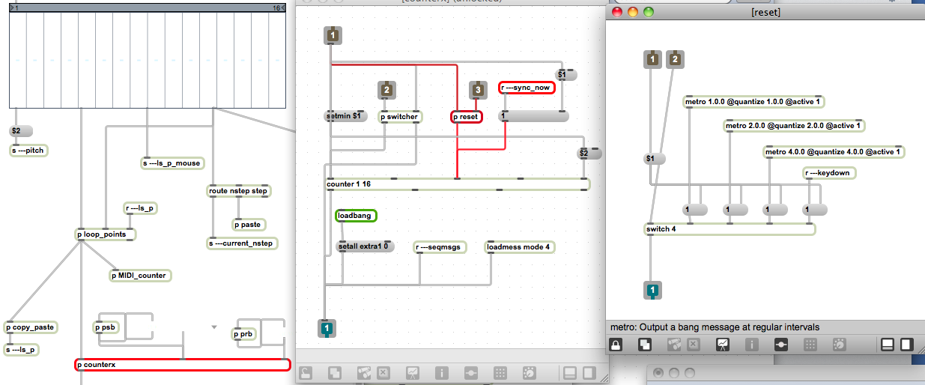
Task: Click the $1 message in reset window
Action: pyautogui.click(x=655, y=159)
